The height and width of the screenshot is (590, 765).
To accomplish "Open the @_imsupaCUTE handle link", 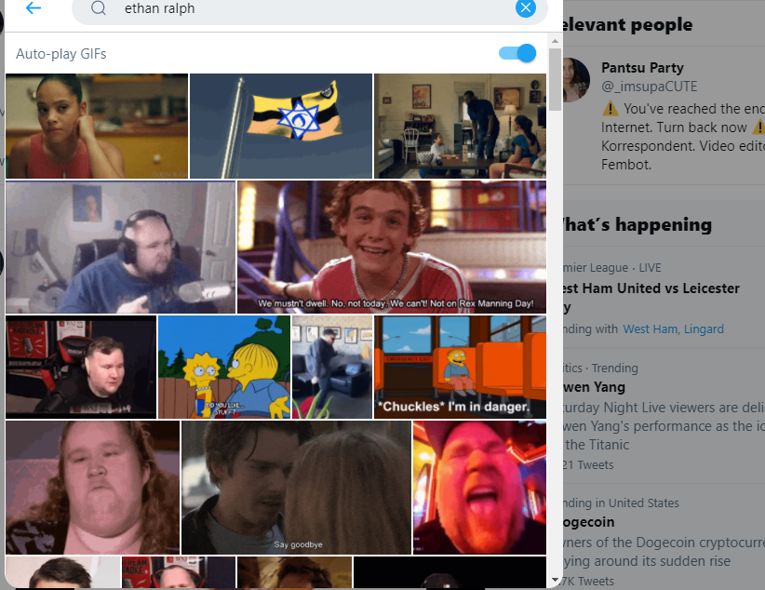I will click(649, 87).
